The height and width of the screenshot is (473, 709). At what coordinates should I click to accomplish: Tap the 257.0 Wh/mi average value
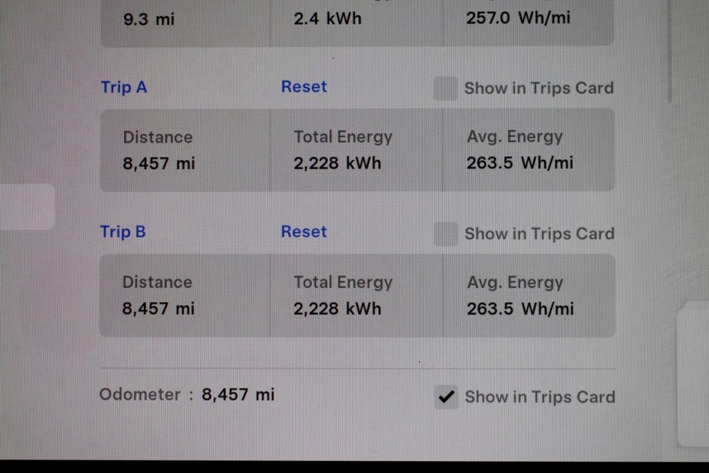pos(518,18)
